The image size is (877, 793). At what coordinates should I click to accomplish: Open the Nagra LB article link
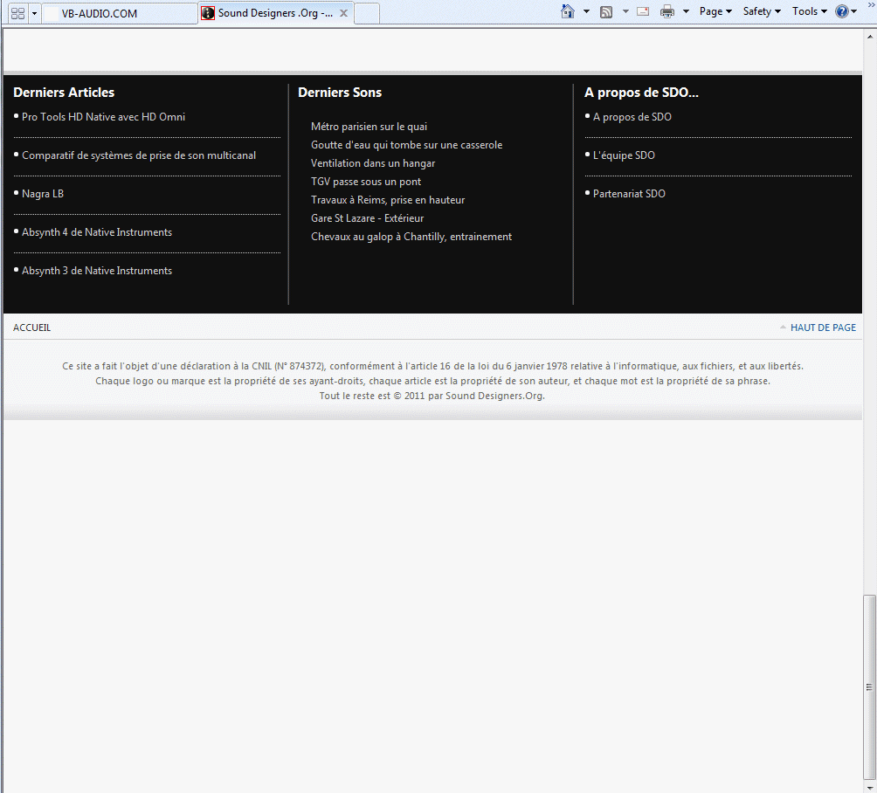click(43, 194)
